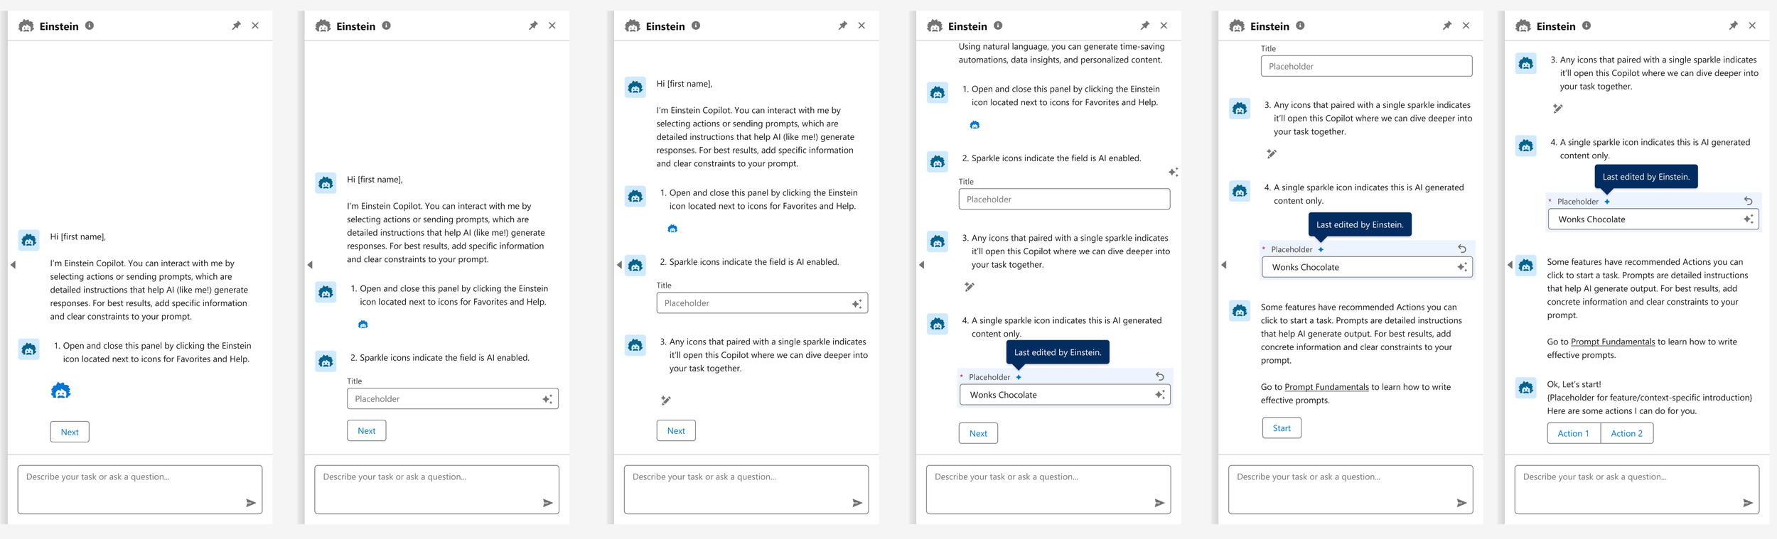
Task: Click Title Placeholder field in the second panel
Action: 453,398
